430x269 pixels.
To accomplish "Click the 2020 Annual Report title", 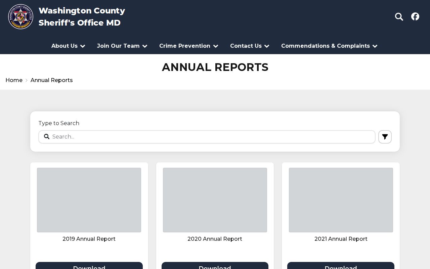I will (215, 239).
